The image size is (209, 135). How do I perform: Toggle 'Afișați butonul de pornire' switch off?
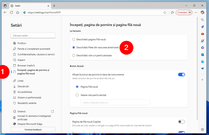click(x=181, y=74)
